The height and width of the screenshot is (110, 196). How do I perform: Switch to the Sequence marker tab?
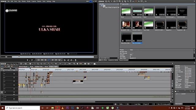[x=113, y=60]
